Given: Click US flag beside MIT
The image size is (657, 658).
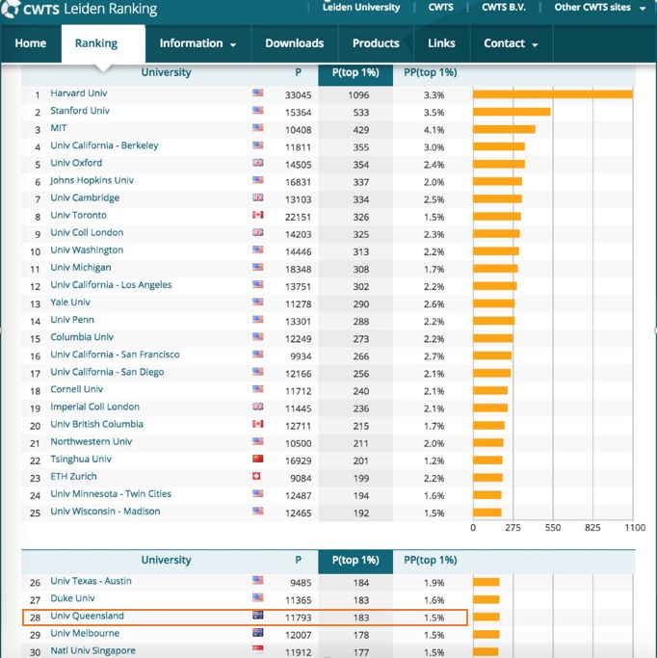Looking at the screenshot, I should coord(258,127).
